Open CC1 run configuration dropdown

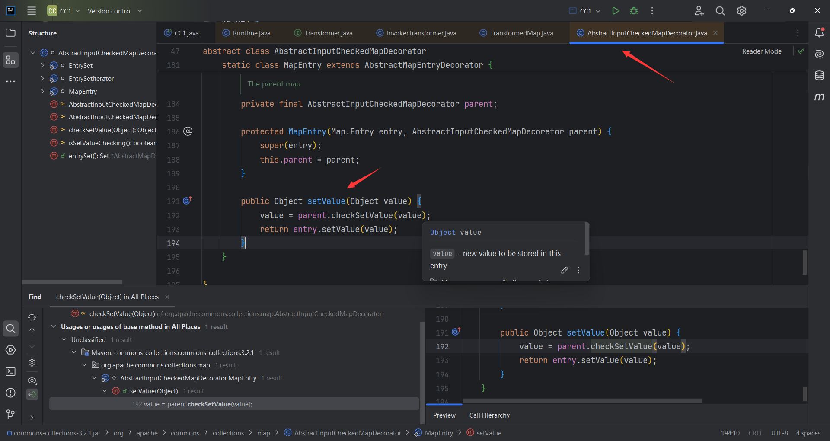pos(585,11)
